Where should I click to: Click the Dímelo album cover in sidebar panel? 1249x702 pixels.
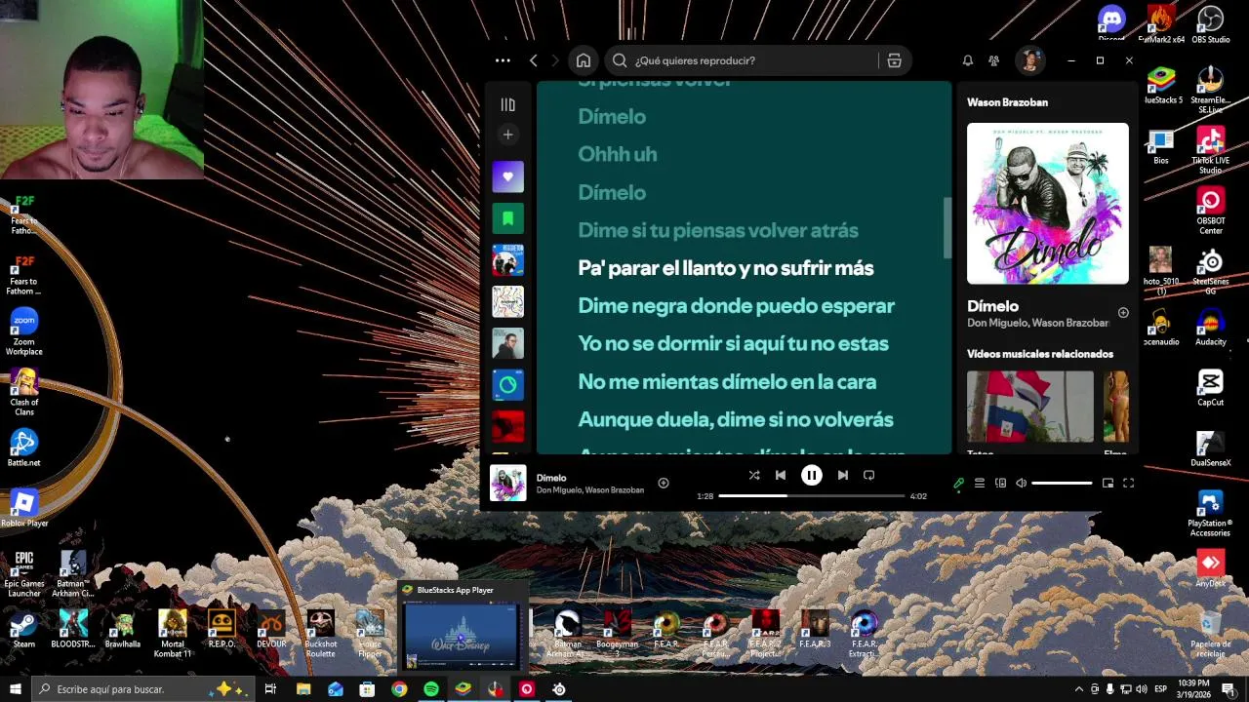point(1048,204)
